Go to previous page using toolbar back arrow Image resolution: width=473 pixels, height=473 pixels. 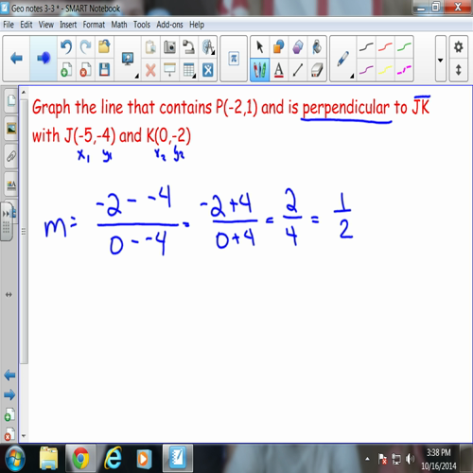pyautogui.click(x=16, y=59)
